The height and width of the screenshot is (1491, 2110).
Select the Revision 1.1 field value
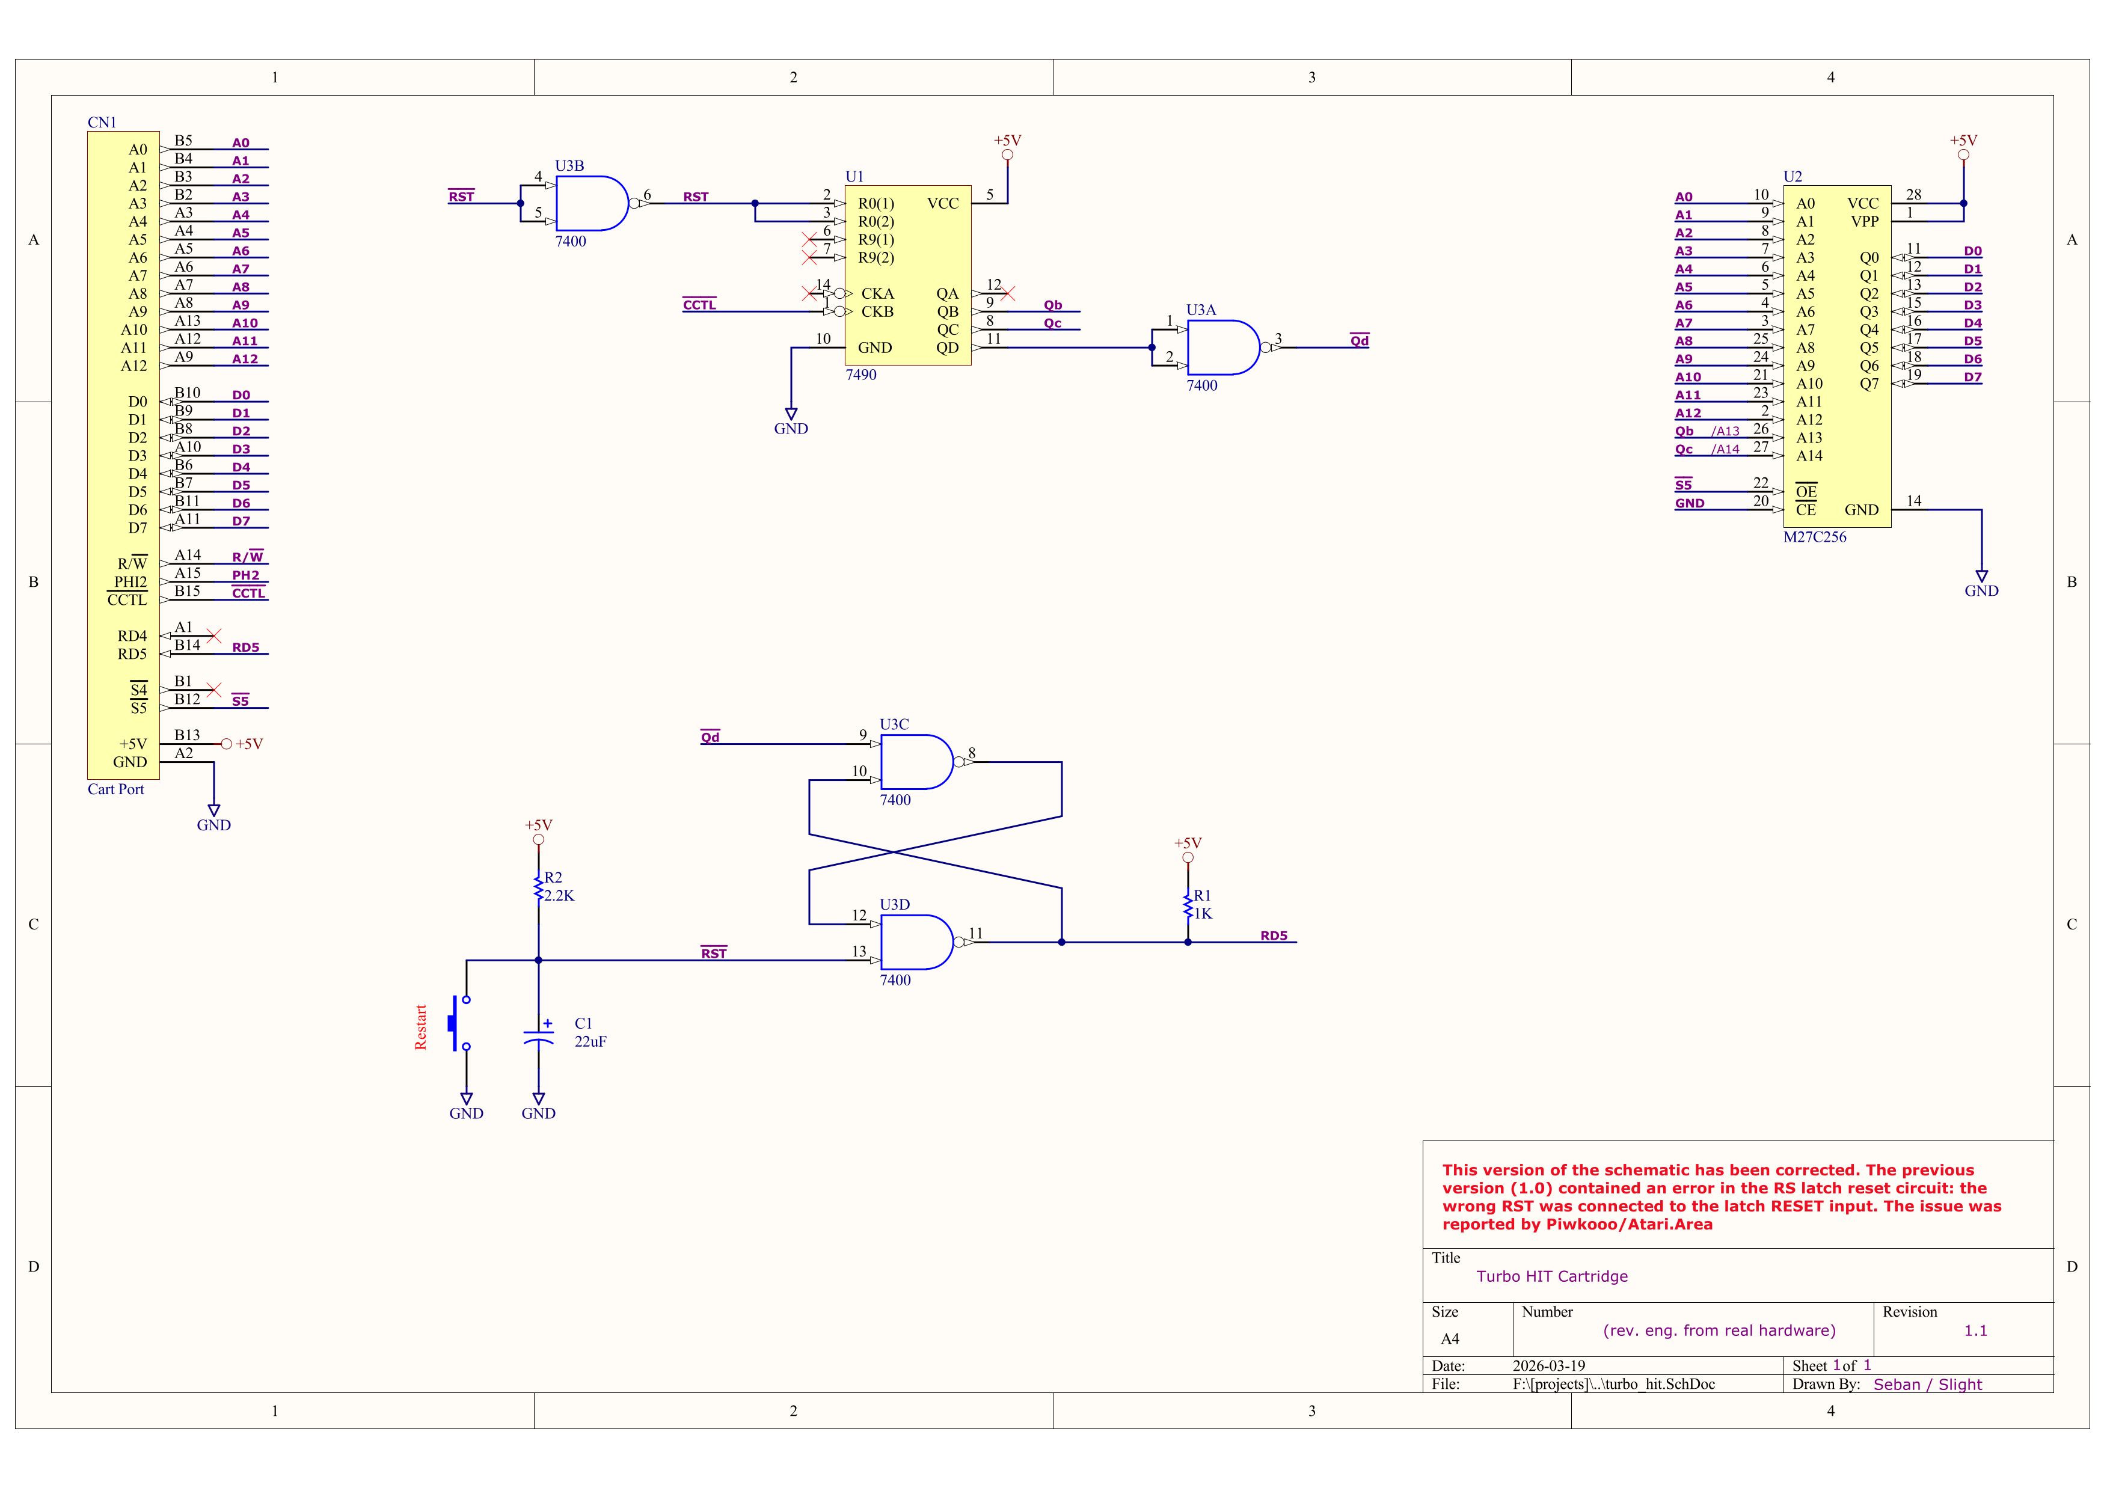(1975, 1330)
